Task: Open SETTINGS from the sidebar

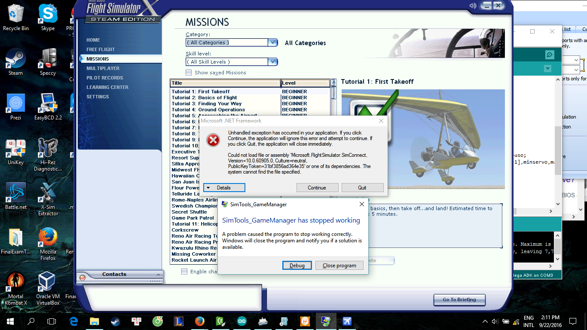Action: tap(98, 97)
